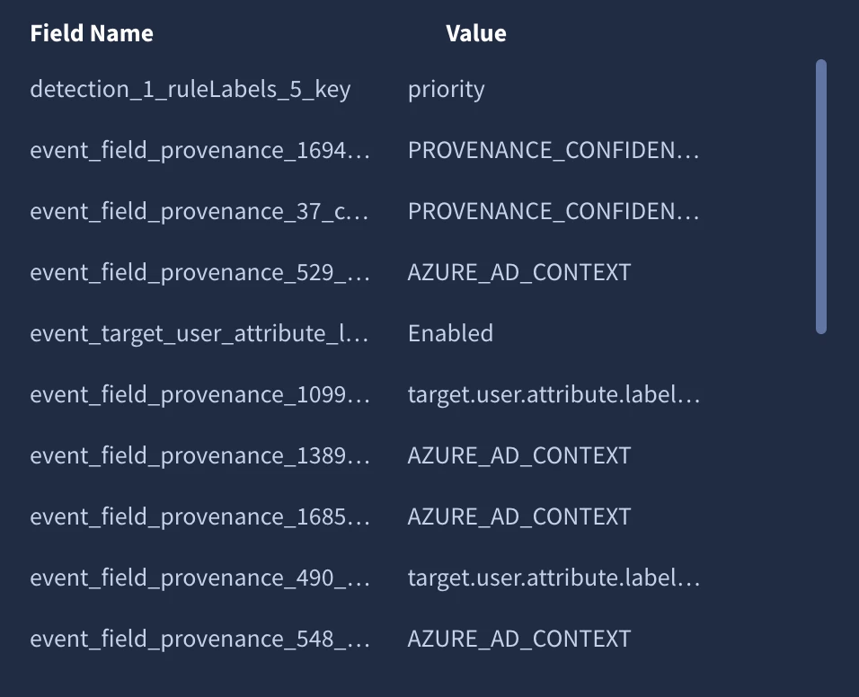Image resolution: width=859 pixels, height=697 pixels.
Task: Click AZURE_AD_CONTEXT value beside provenance_1685
Action: [519, 516]
